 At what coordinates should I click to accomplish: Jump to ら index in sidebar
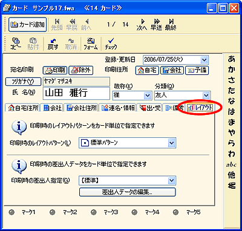coord(232,143)
